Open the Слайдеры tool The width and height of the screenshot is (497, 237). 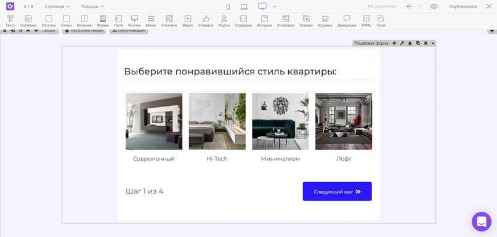coord(243,21)
